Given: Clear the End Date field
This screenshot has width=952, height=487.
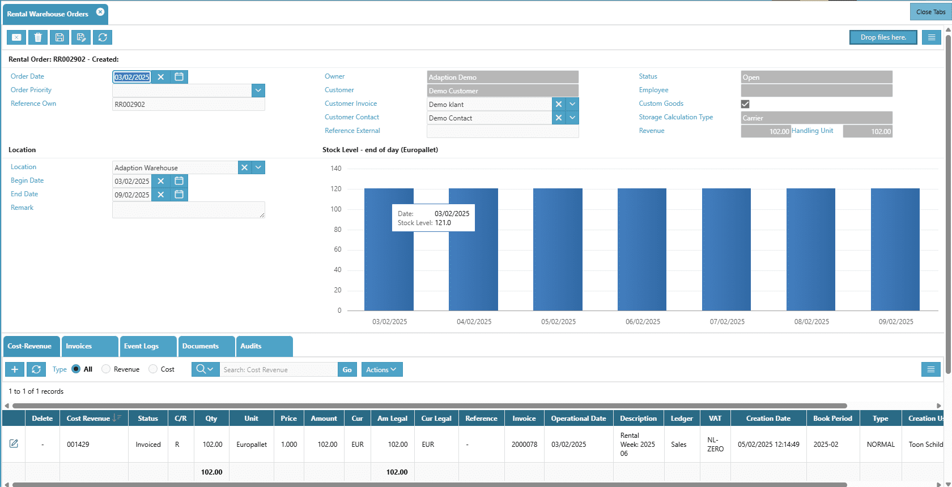Looking at the screenshot, I should 161,195.
